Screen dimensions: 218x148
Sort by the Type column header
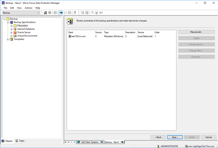(113, 32)
